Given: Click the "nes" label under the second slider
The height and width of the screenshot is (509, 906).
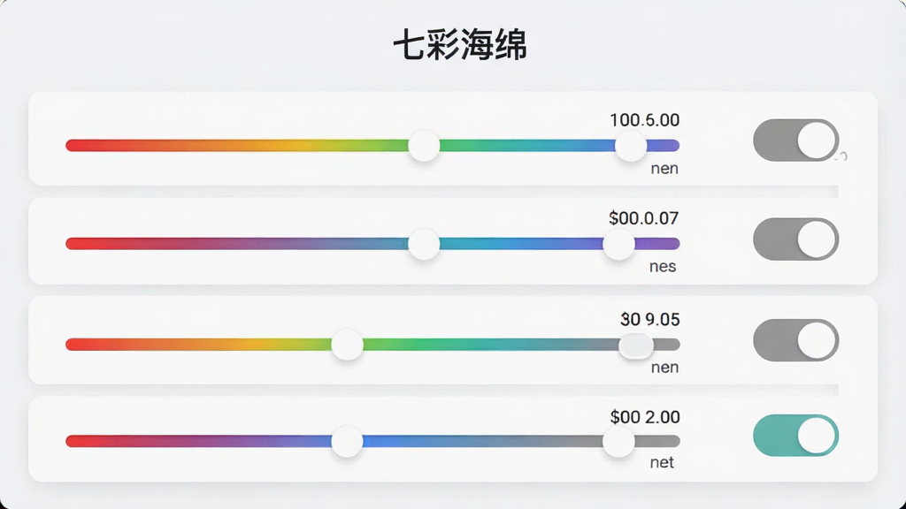Looking at the screenshot, I should pyautogui.click(x=663, y=267).
